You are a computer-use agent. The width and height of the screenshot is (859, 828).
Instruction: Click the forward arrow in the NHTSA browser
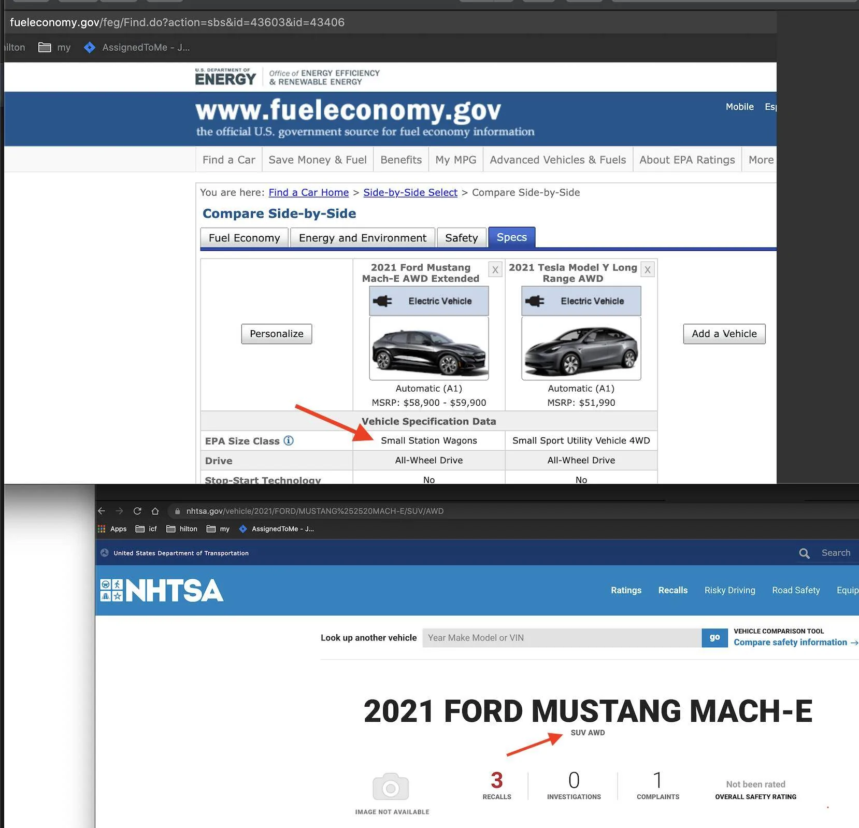(x=119, y=511)
